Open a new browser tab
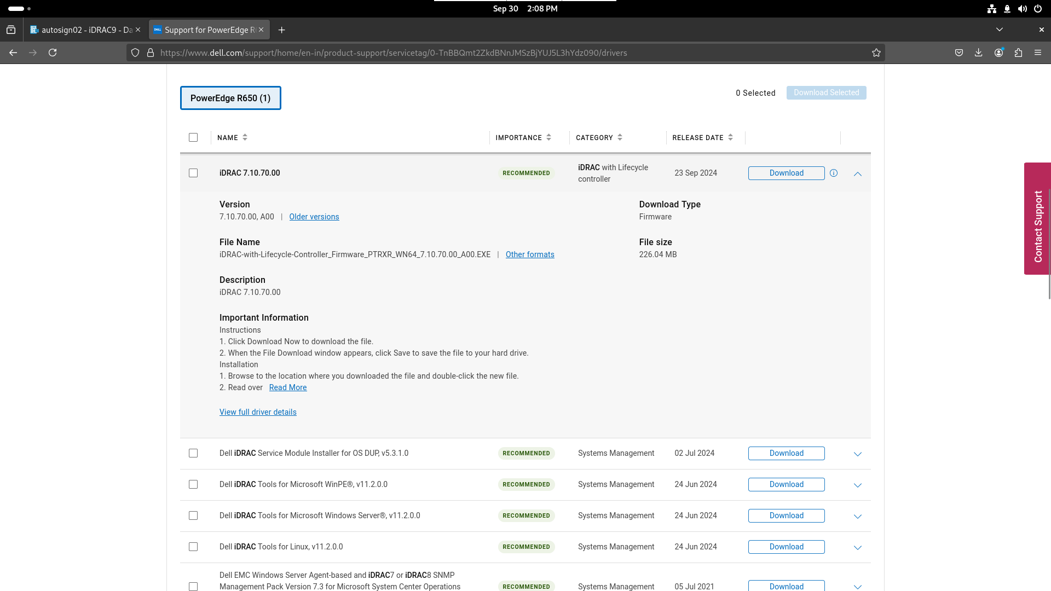This screenshot has width=1051, height=591. pyautogui.click(x=281, y=30)
